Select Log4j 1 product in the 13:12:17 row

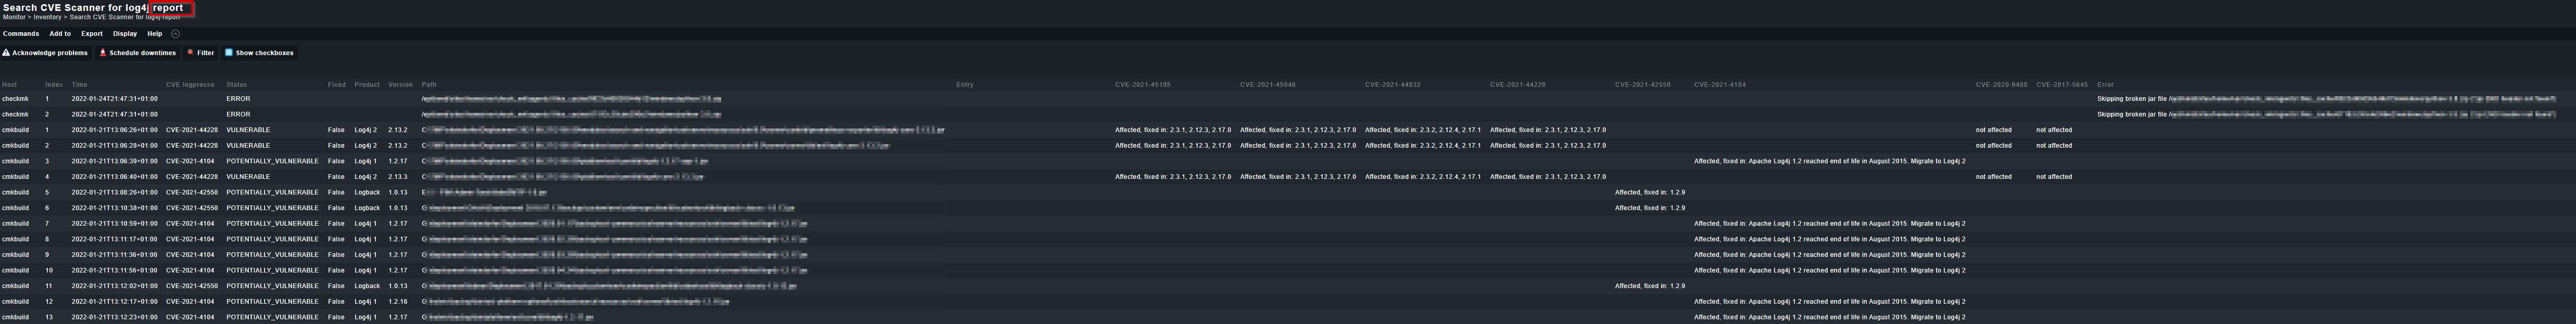click(365, 302)
